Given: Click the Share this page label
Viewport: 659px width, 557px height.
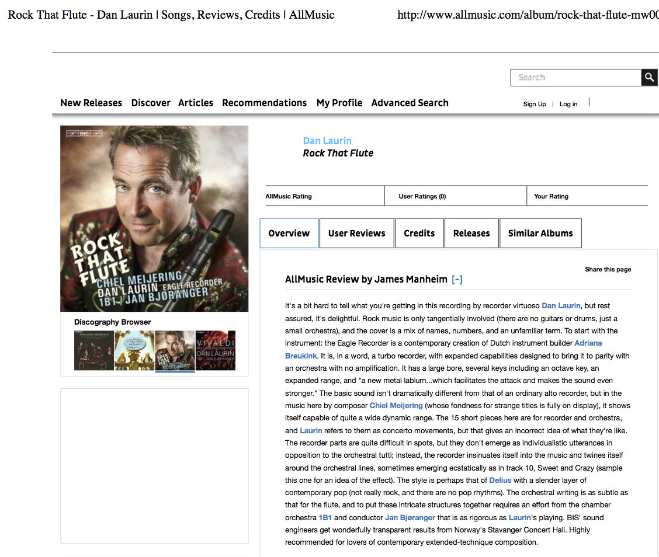Looking at the screenshot, I should [608, 269].
